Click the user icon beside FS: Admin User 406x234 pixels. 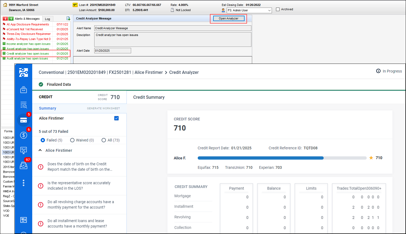(x=223, y=10)
